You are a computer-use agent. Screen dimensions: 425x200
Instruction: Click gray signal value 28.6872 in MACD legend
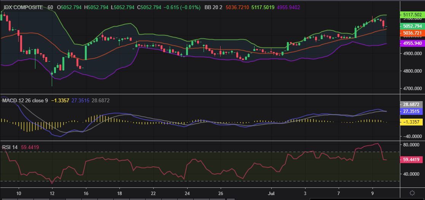[100, 100]
